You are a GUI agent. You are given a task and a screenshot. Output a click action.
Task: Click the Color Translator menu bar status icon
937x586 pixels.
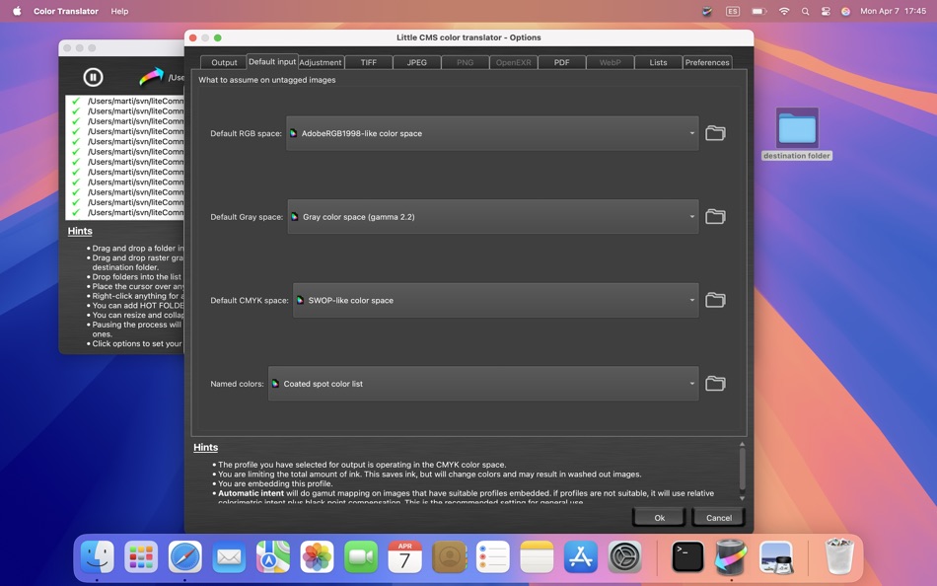coord(707,11)
